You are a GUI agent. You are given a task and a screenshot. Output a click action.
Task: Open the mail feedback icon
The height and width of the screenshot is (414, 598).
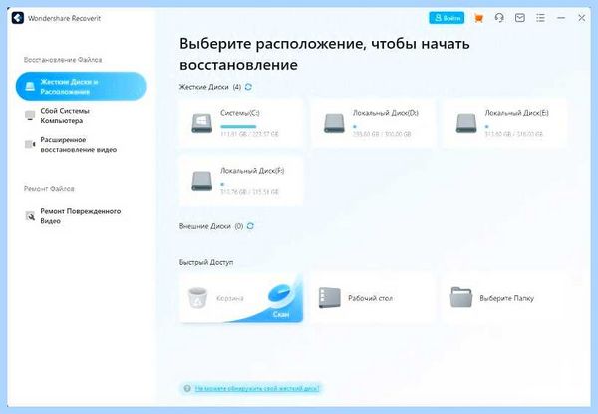pos(520,18)
